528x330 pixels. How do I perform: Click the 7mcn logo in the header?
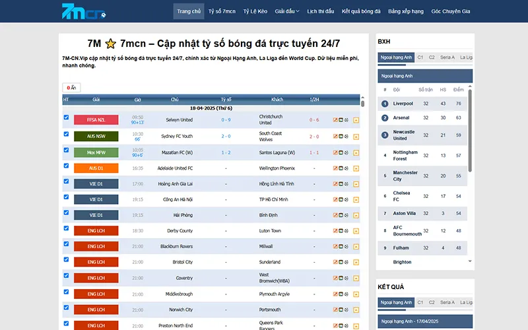84,11
